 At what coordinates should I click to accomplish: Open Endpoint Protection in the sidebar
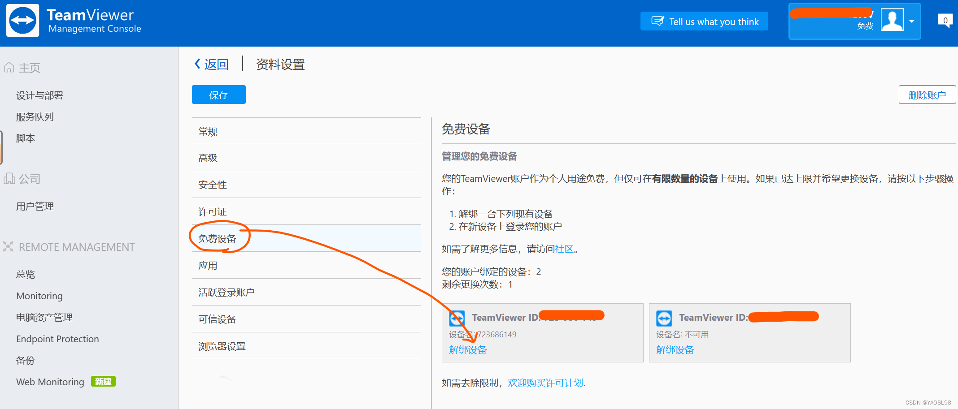pyautogui.click(x=57, y=339)
